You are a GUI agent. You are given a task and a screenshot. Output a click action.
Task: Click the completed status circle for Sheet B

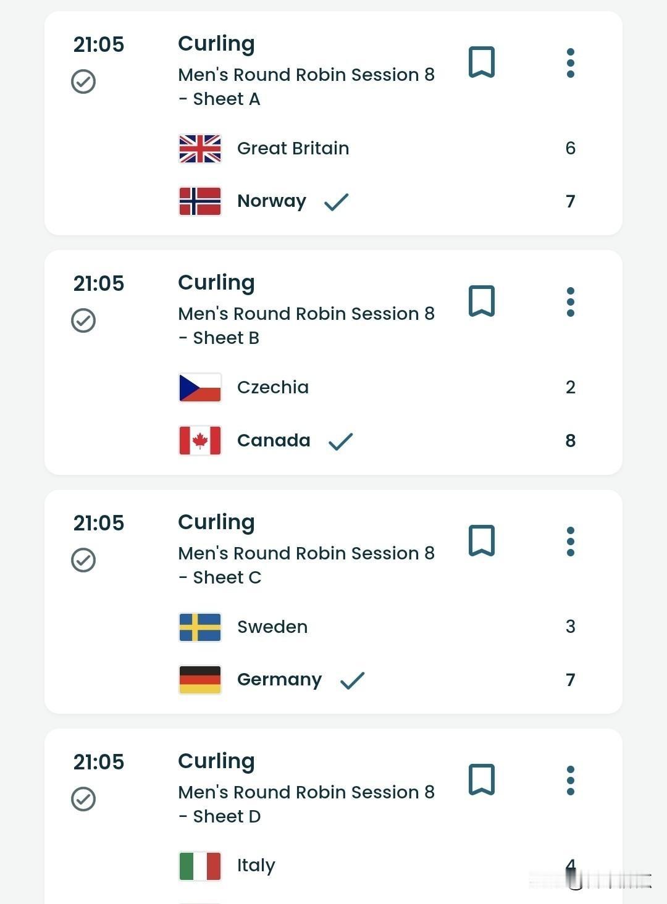coord(83,320)
